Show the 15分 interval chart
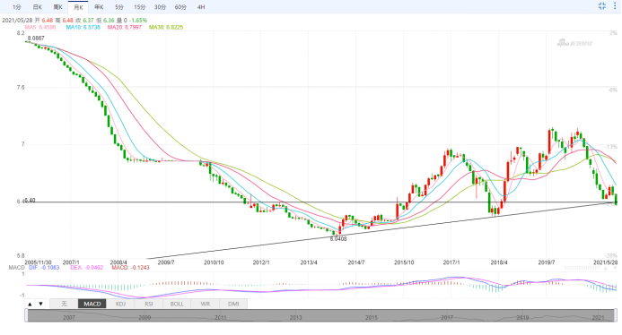622x335 pixels. [140, 7]
